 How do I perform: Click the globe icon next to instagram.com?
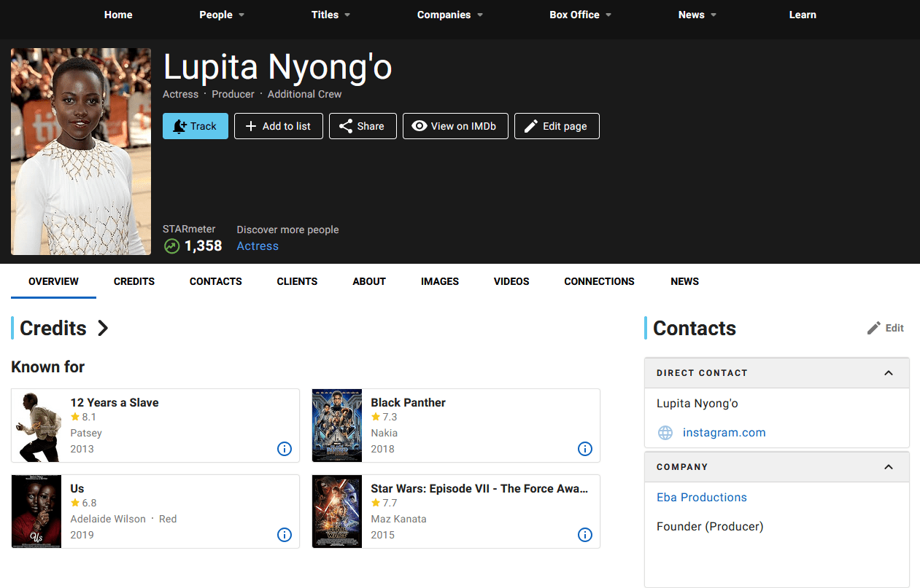(665, 433)
